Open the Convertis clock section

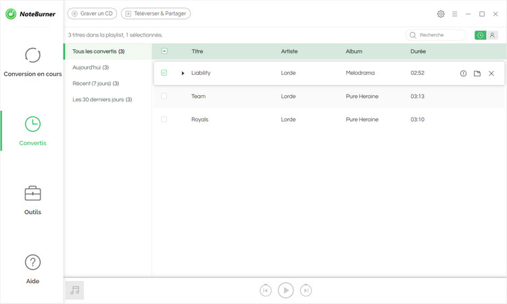32,131
